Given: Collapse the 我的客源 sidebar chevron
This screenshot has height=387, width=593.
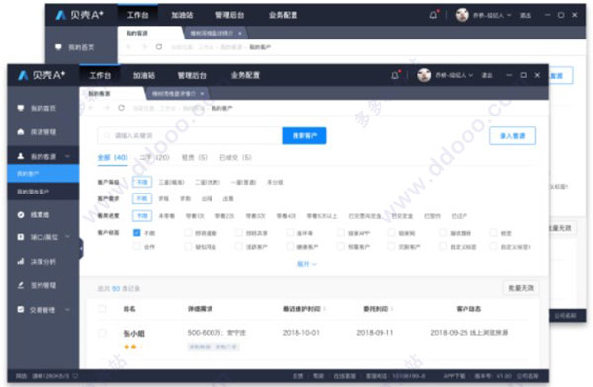Looking at the screenshot, I should click(67, 156).
